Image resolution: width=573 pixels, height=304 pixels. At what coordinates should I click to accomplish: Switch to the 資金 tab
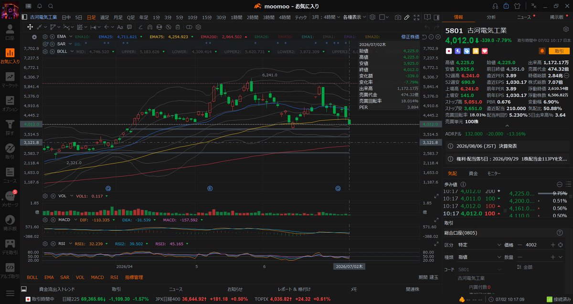[473, 173]
